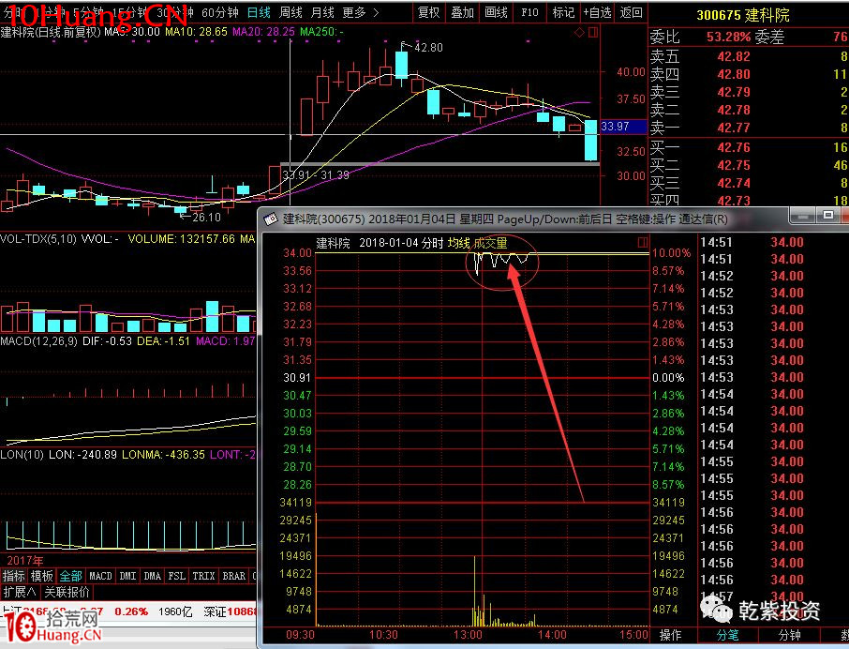The image size is (849, 649).
Task: Choose the DMI indicator tab
Action: (127, 576)
